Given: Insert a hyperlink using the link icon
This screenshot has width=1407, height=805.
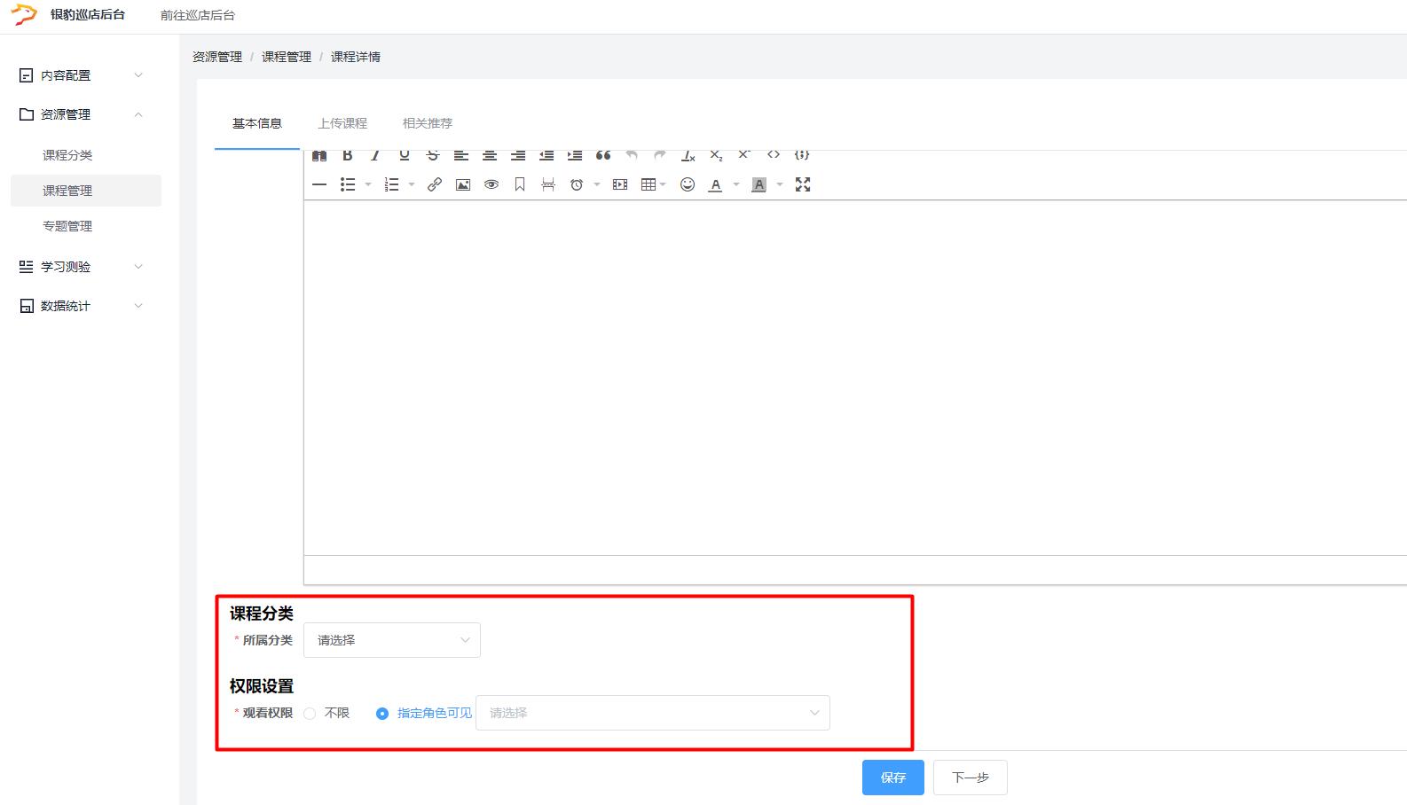Looking at the screenshot, I should pos(435,184).
